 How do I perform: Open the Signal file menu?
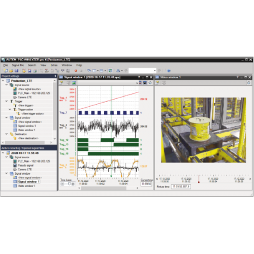(18, 65)
